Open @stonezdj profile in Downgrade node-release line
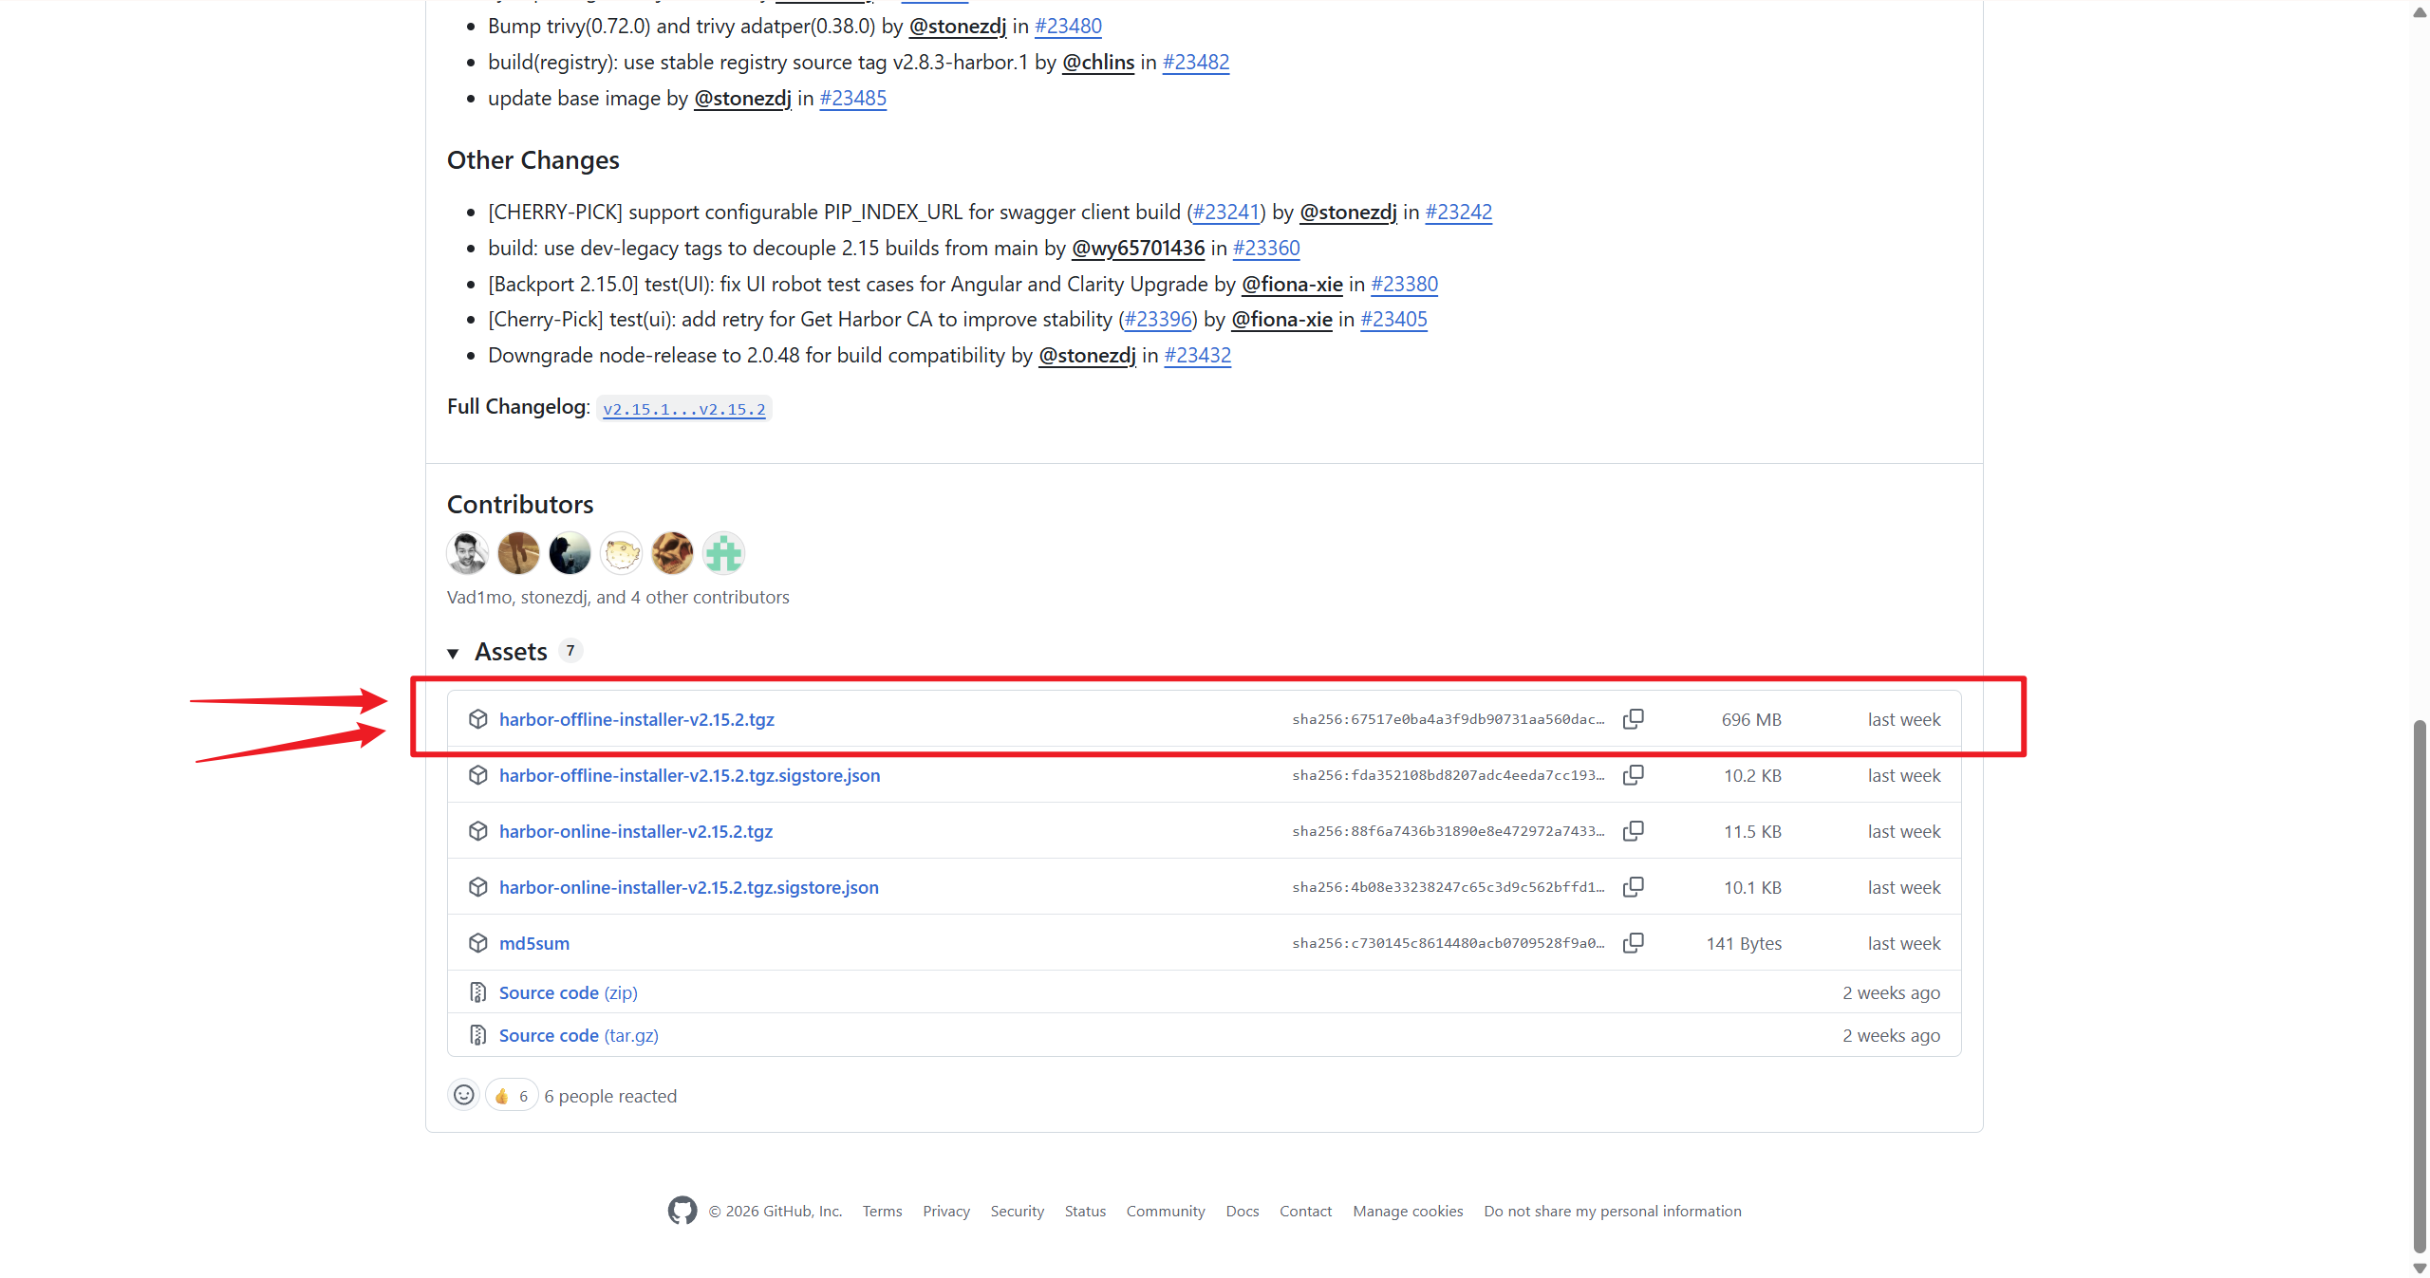 click(x=1087, y=355)
